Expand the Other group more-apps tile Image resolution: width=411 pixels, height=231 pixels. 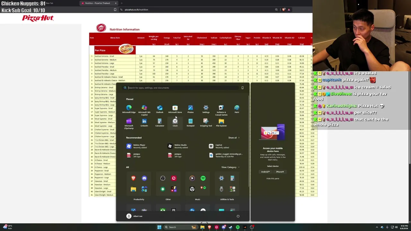tap(174, 189)
